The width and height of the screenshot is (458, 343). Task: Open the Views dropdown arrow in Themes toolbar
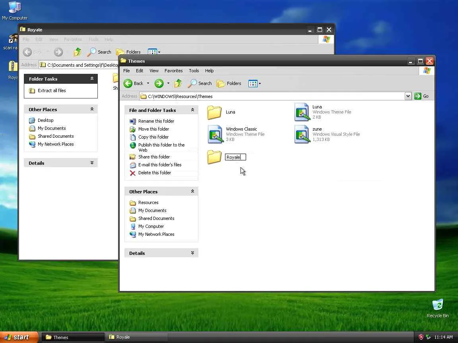click(260, 84)
